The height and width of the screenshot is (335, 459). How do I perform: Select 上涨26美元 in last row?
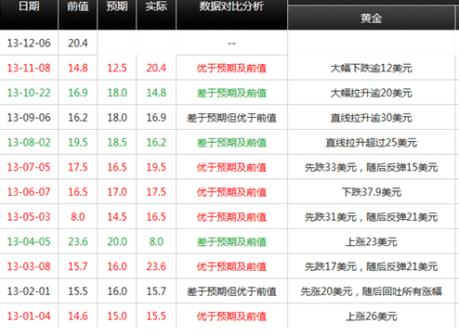tap(371, 316)
